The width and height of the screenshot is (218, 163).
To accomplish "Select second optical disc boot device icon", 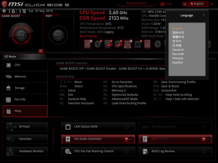I will coord(158,44).
